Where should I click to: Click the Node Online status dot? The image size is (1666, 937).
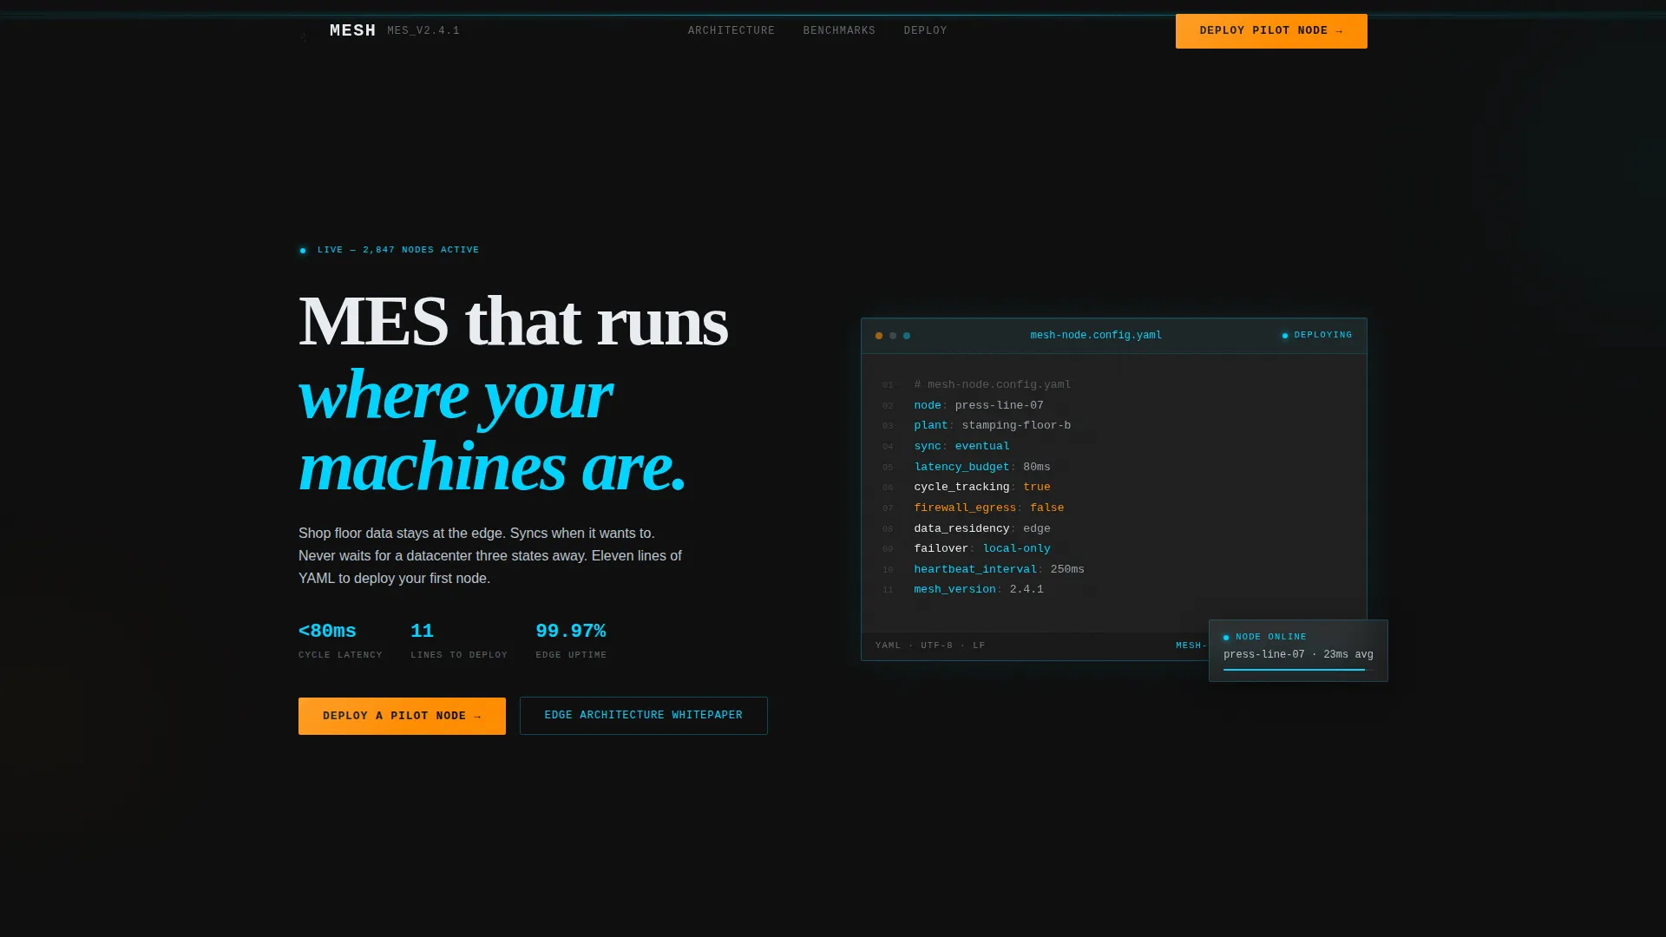point(1226,638)
